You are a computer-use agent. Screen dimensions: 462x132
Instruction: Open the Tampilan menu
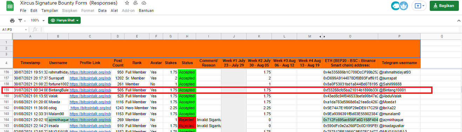coord(49,11)
